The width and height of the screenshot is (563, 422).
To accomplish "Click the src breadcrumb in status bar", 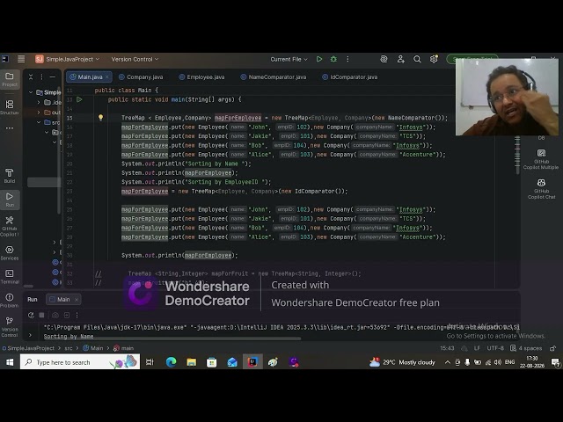I will coord(69,348).
